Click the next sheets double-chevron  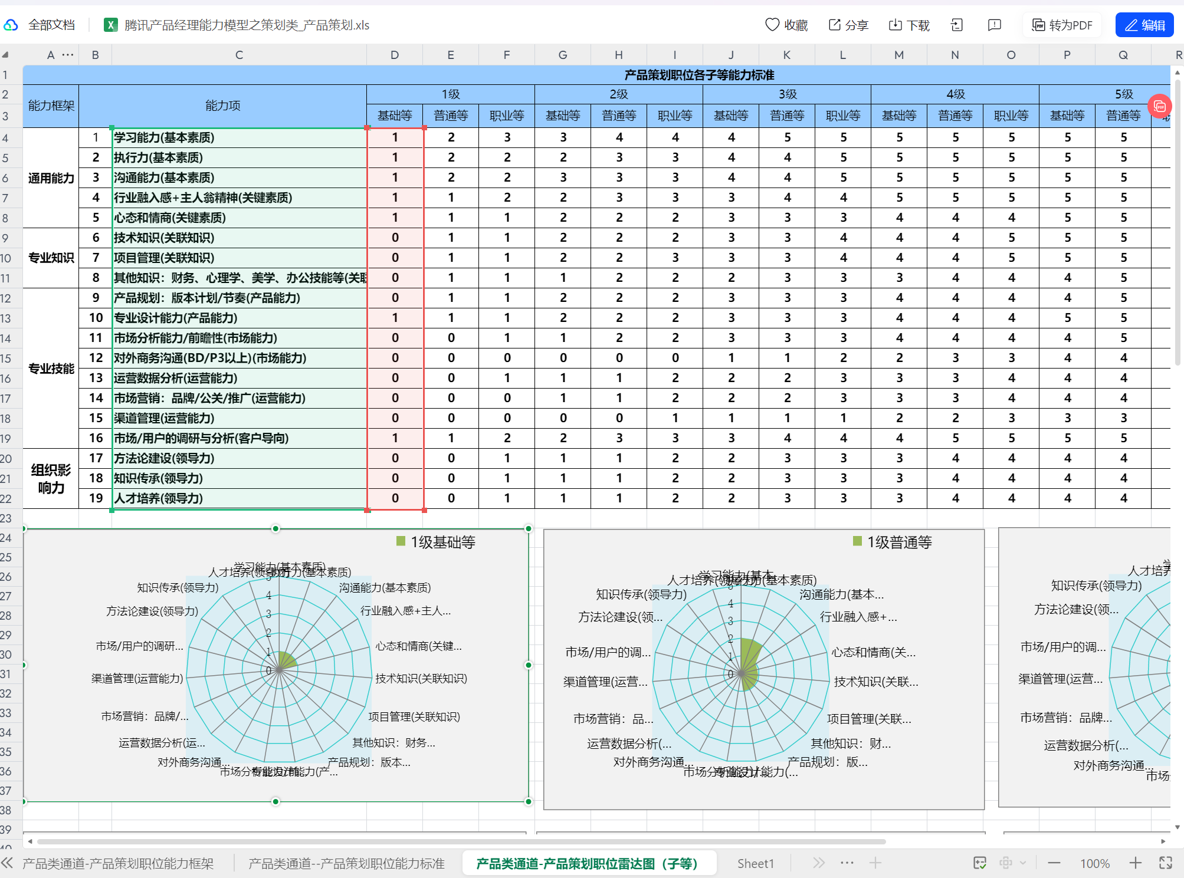pyautogui.click(x=819, y=863)
